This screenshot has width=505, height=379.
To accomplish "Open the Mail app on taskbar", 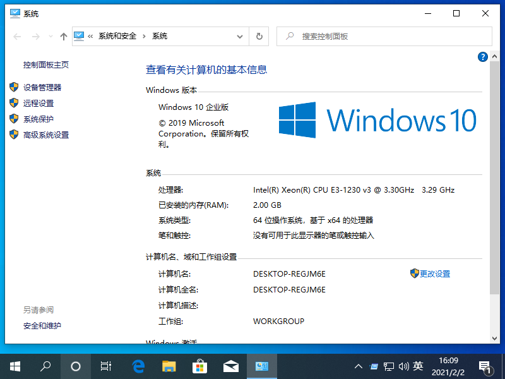I will click(x=230, y=366).
